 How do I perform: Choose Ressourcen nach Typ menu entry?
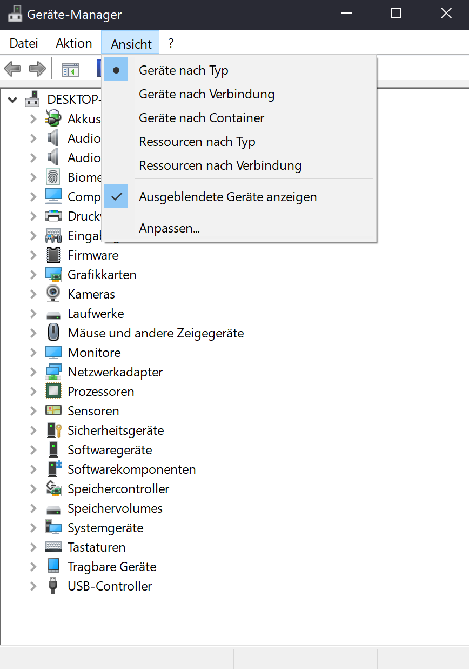(197, 142)
